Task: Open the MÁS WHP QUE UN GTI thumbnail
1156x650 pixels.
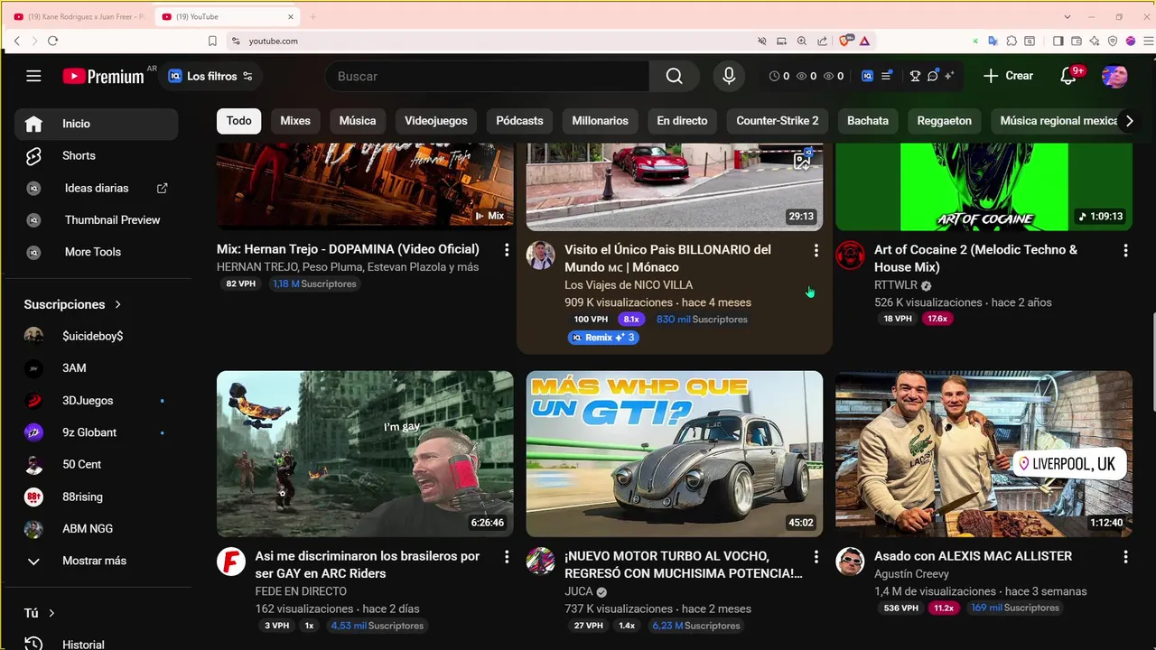Action: [x=675, y=454]
